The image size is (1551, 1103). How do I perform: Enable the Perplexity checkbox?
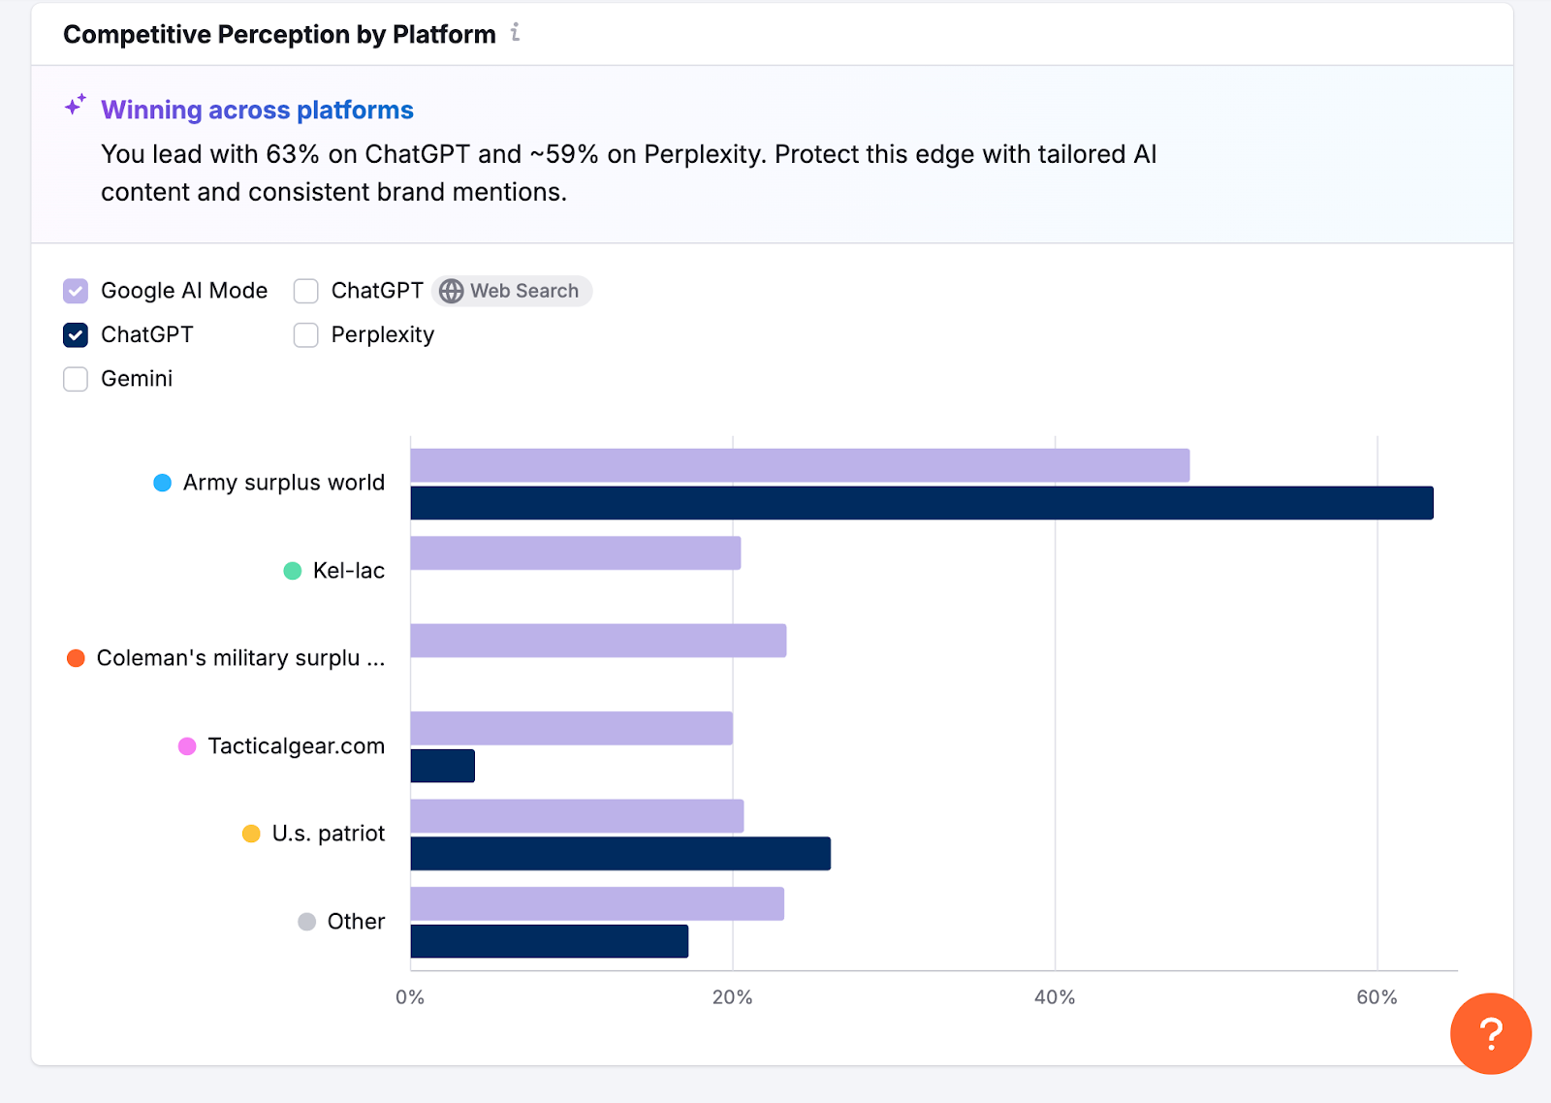pos(305,334)
